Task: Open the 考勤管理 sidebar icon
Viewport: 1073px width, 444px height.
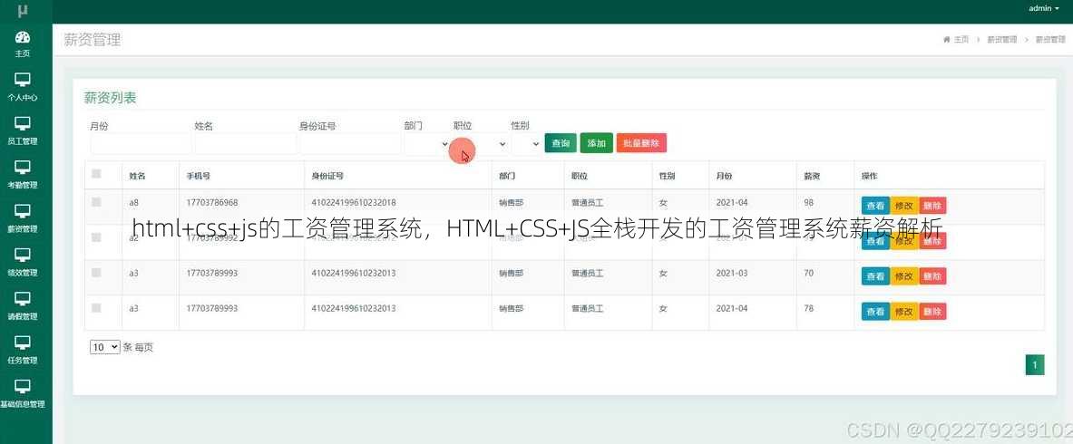Action: pyautogui.click(x=23, y=168)
